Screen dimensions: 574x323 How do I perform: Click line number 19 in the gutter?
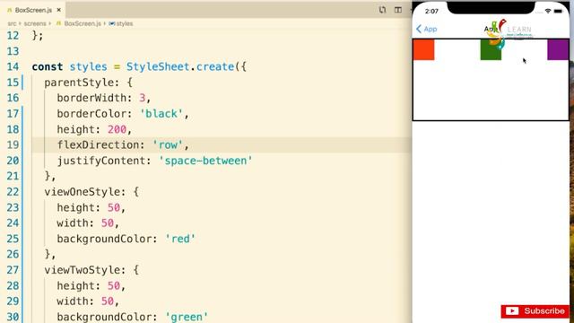pyautogui.click(x=13, y=144)
